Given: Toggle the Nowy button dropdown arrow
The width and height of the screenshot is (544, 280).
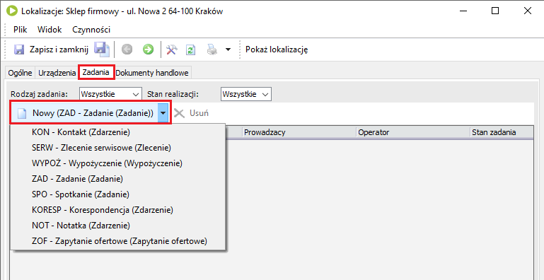Looking at the screenshot, I should [x=163, y=112].
